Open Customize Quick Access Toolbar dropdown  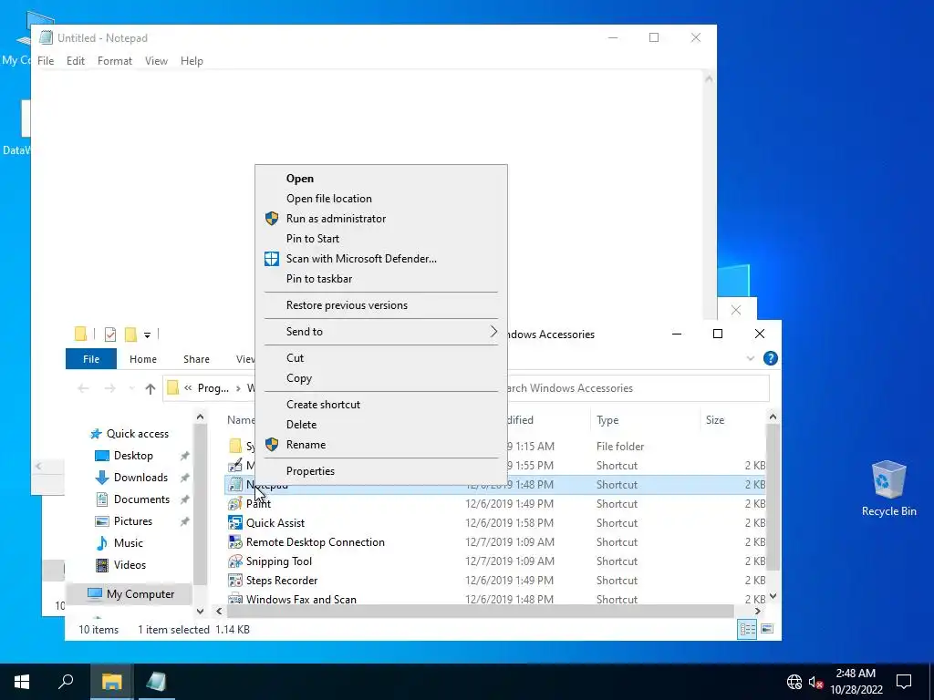pyautogui.click(x=147, y=335)
